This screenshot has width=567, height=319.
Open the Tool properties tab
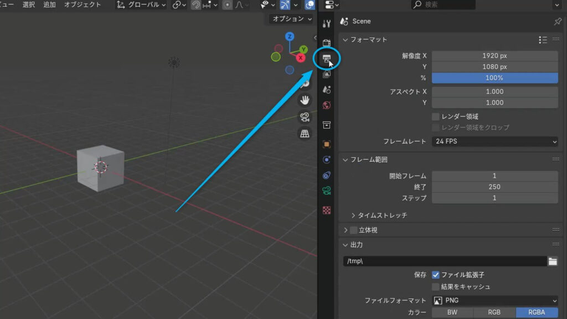tap(327, 23)
